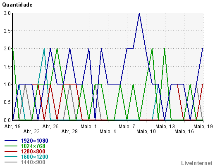Click the Maio, 13 x-axis date label
This screenshot has height=167, width=215.
(x=165, y=126)
